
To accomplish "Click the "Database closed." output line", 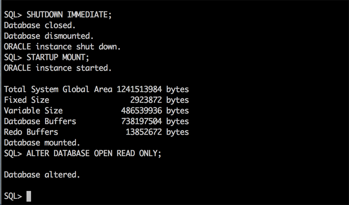I will 40,25.
